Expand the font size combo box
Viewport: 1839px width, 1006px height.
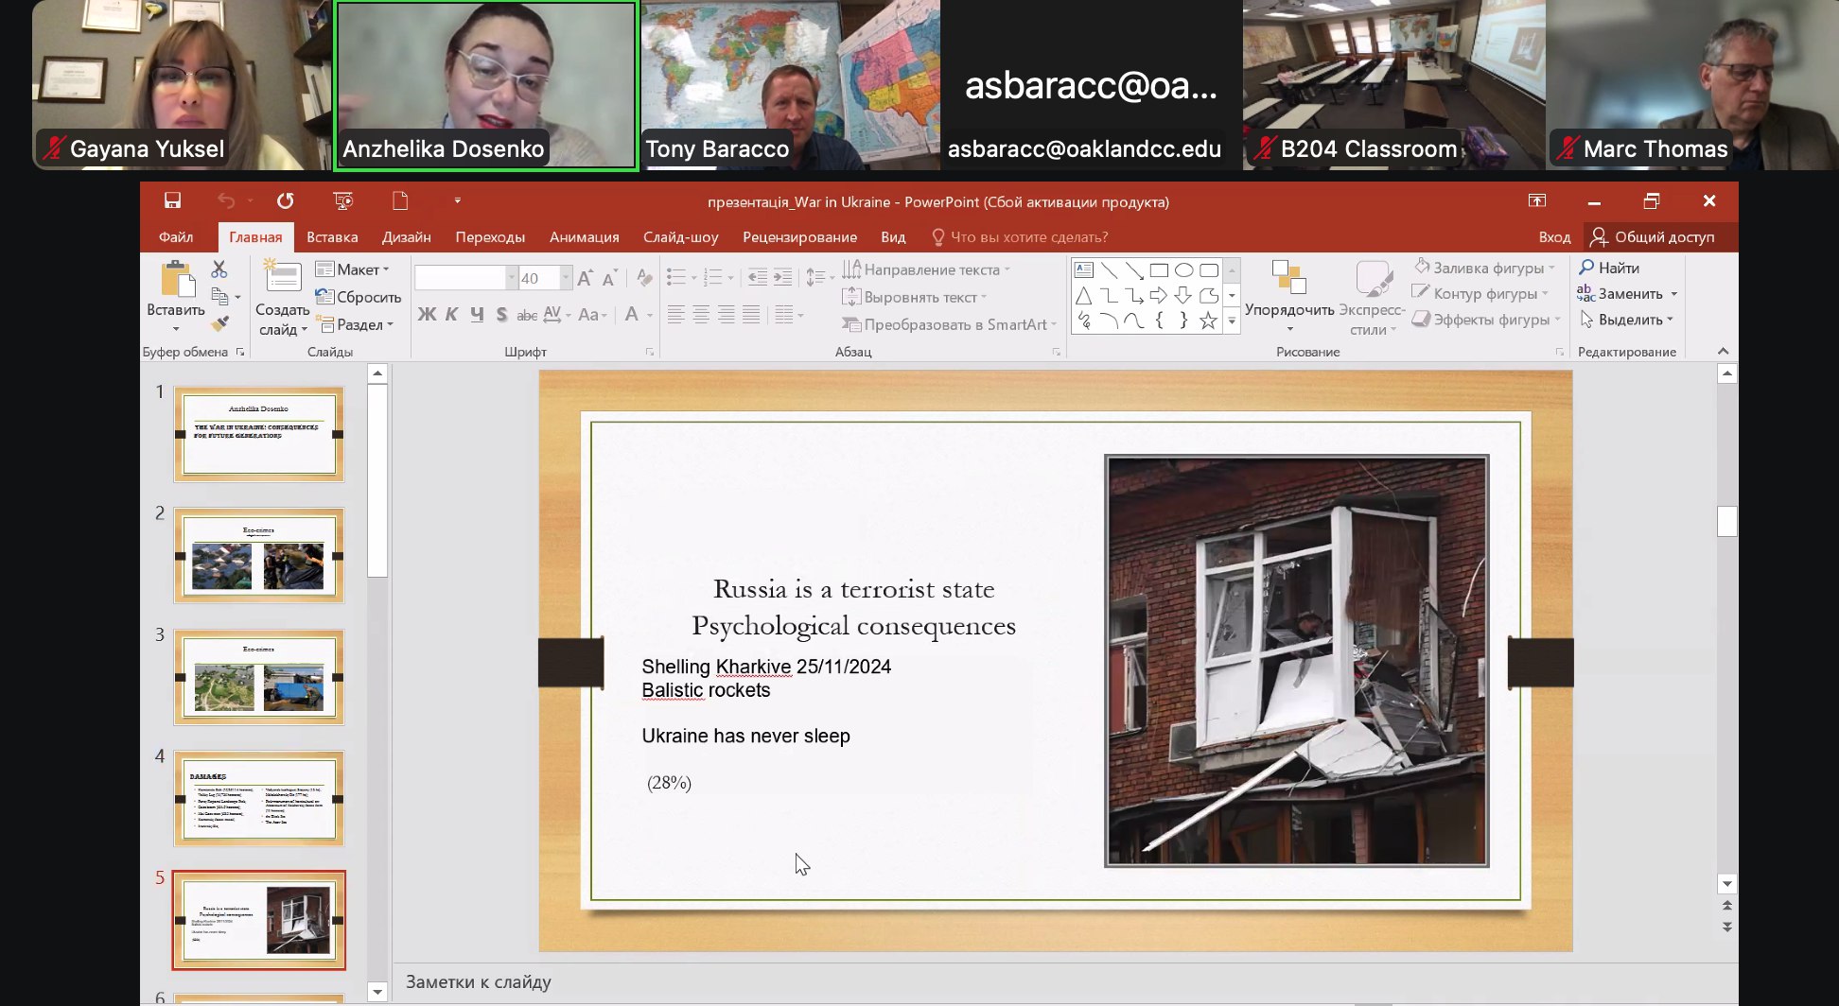click(566, 278)
